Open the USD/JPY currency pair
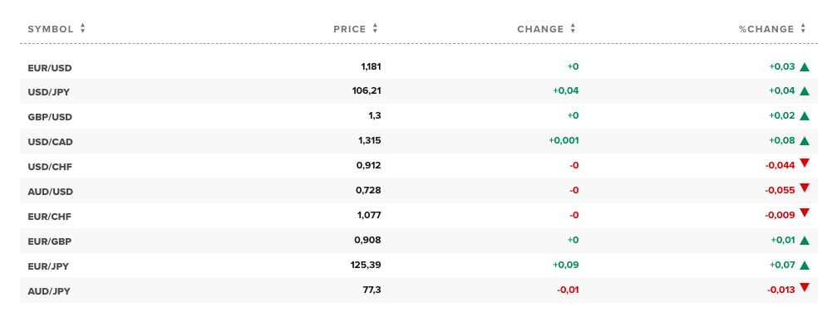The height and width of the screenshot is (317, 837). click(x=48, y=92)
